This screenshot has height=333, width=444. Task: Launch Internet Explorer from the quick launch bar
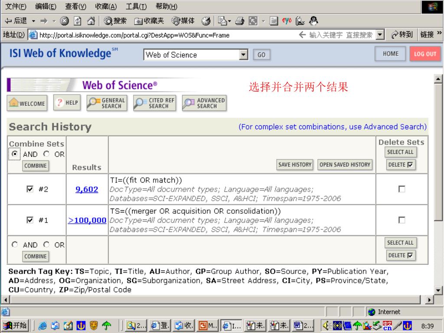click(42, 326)
